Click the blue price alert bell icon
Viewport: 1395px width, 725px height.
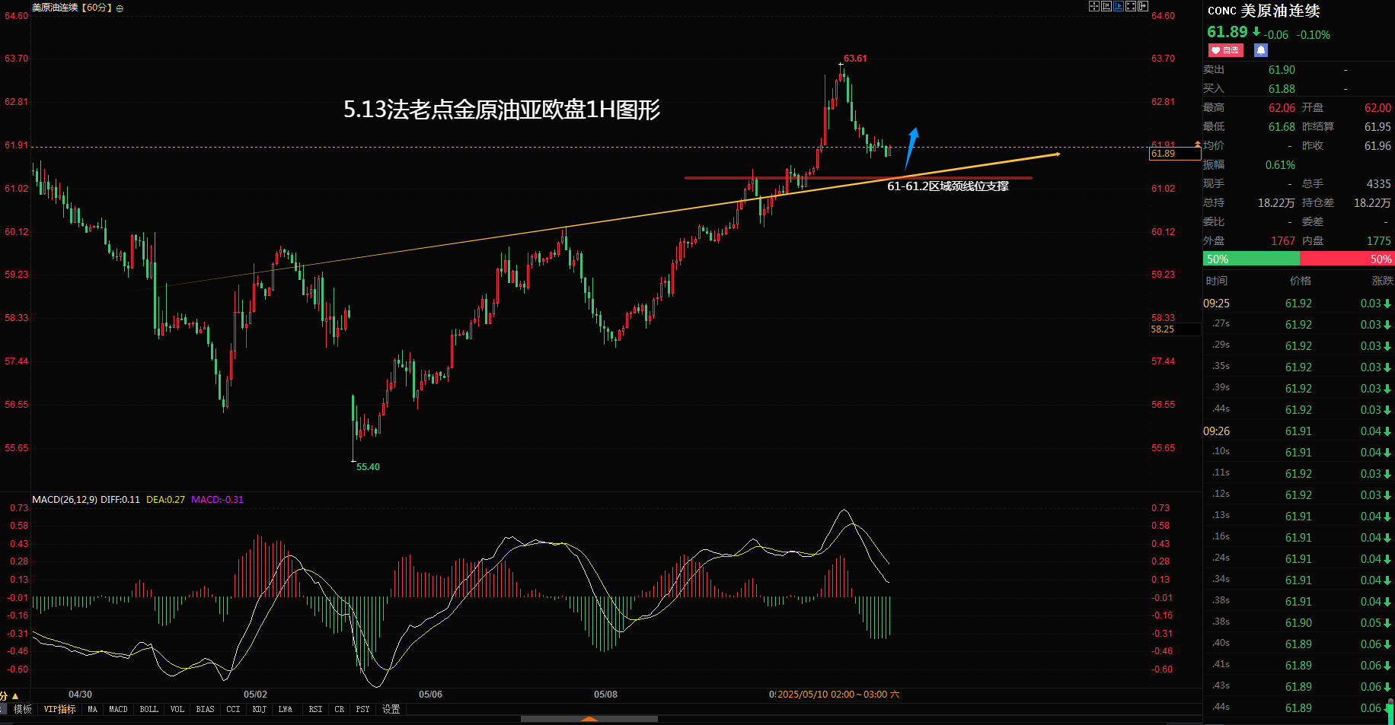pyautogui.click(x=1261, y=50)
